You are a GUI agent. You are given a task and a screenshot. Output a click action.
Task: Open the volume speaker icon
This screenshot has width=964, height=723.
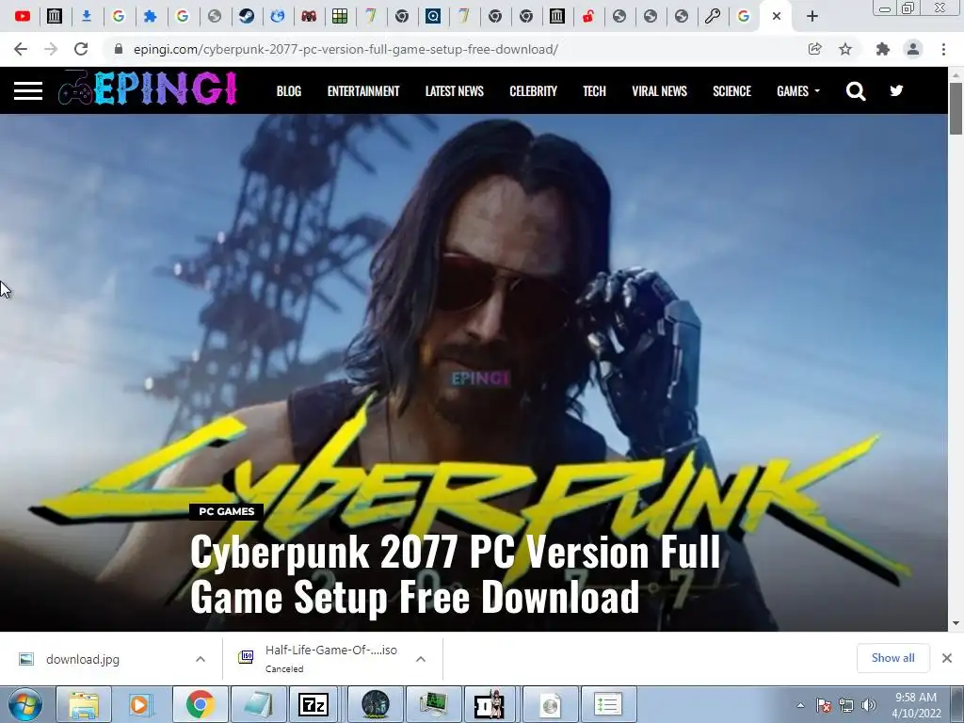click(869, 705)
